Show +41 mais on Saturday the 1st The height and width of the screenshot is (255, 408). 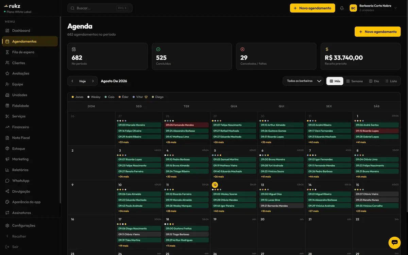[361, 142]
